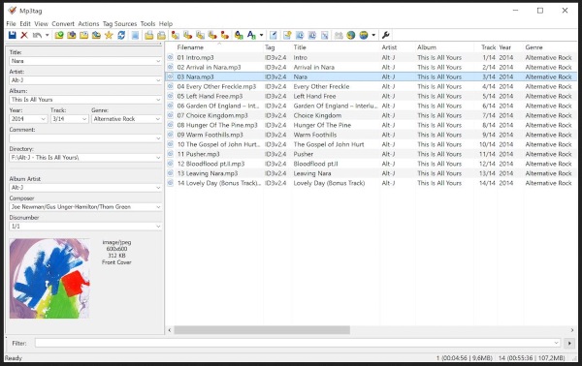
Task: Expand the Discnumber field dropdown
Action: [x=158, y=227]
